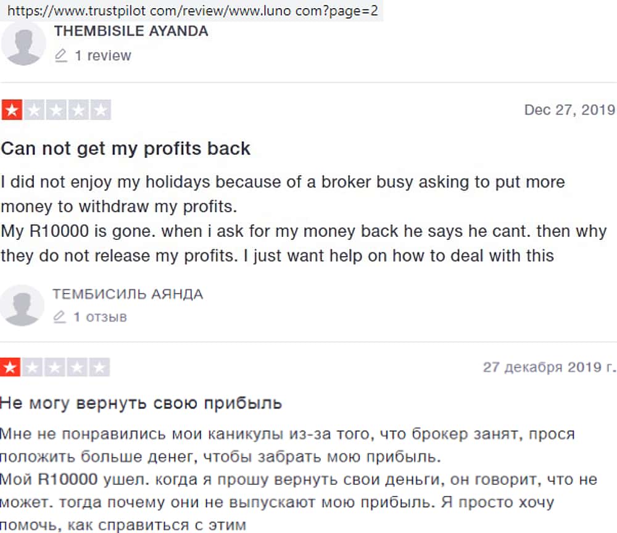This screenshot has width=617, height=533.
Task: Open 'Can not get my profits back' review
Action: point(126,149)
